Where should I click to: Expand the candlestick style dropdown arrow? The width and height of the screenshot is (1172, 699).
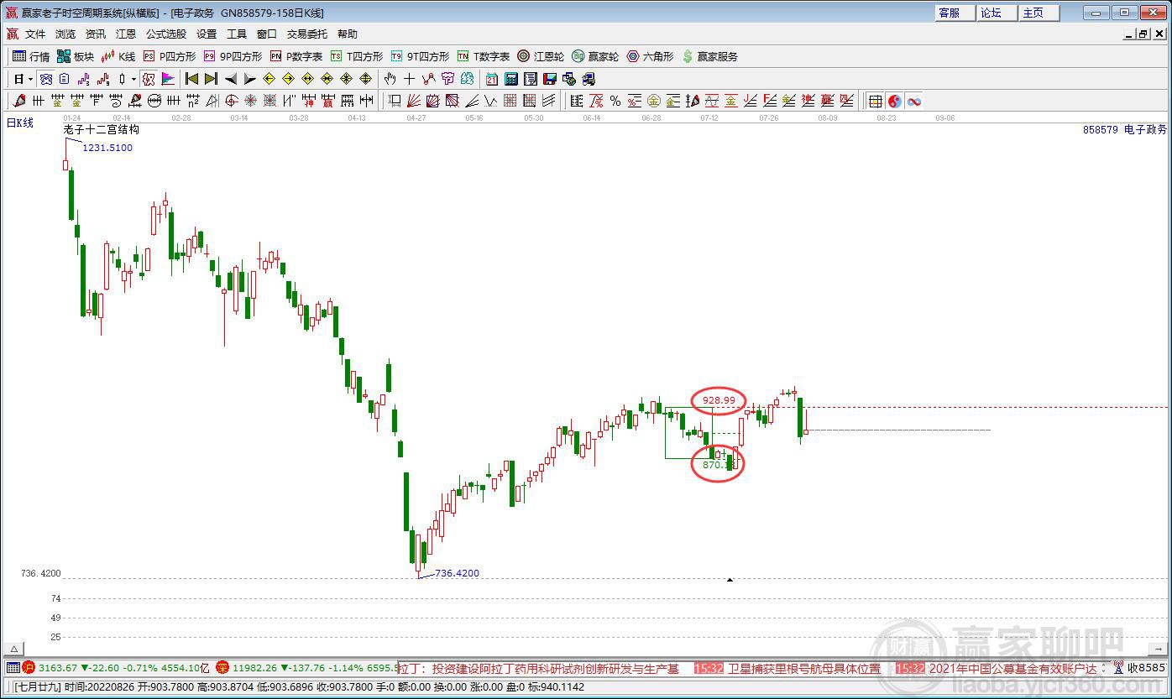tap(133, 79)
